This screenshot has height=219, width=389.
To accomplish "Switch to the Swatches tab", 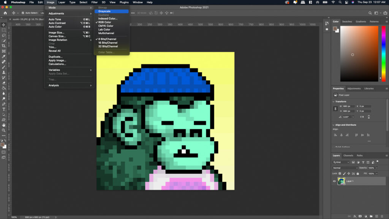I will [347, 22].
